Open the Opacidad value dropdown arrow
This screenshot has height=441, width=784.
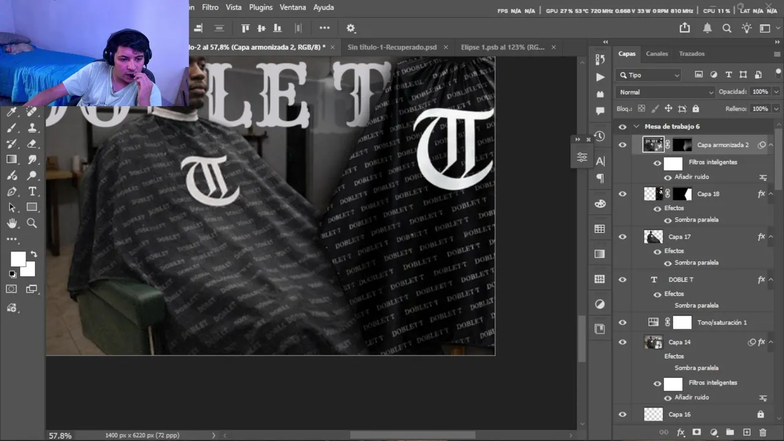pos(776,92)
